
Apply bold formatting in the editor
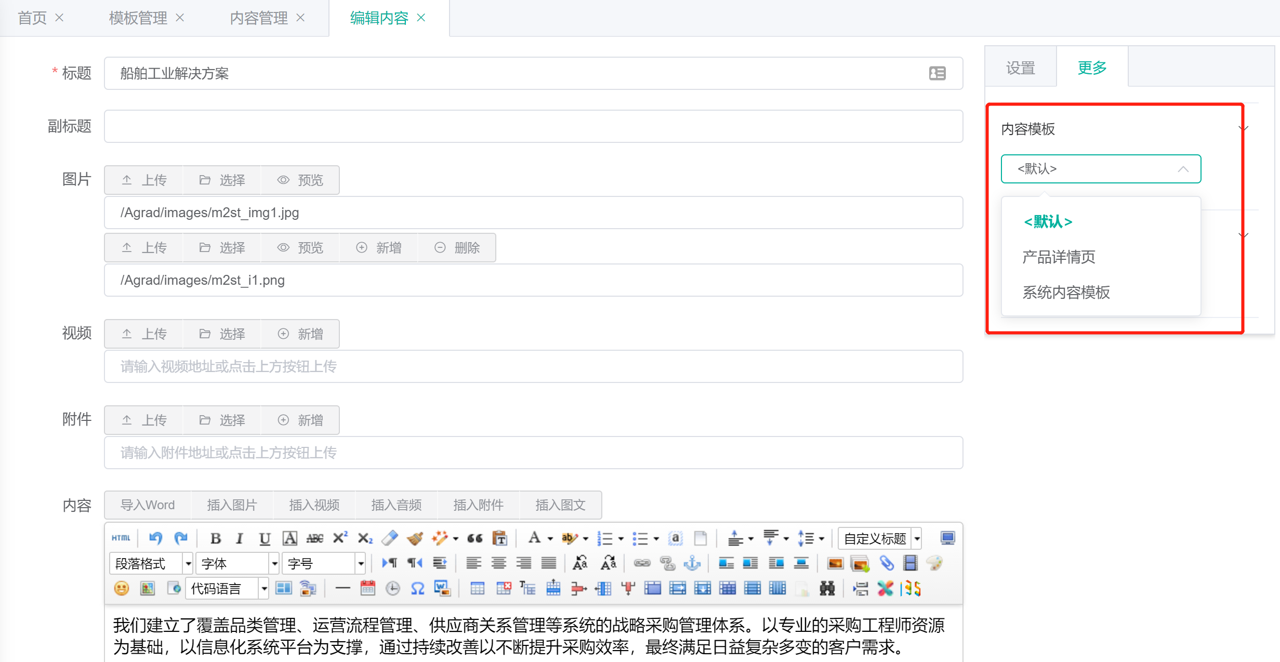[215, 538]
